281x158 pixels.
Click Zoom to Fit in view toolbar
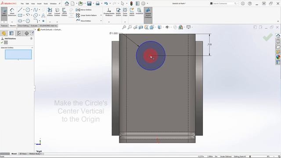click(124, 27)
